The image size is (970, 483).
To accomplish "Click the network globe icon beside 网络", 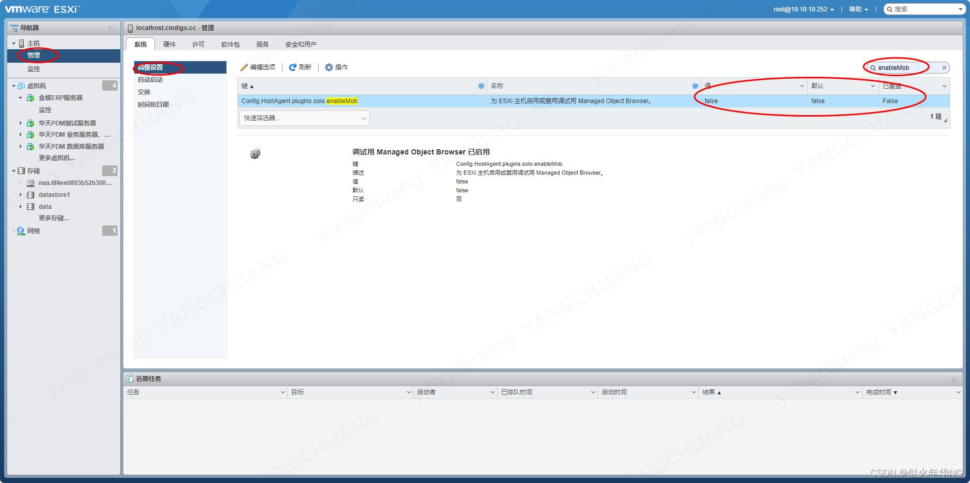I will 21,231.
